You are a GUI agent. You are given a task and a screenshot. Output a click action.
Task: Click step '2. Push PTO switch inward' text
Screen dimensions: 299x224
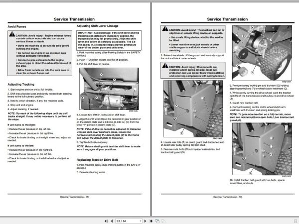102,60
